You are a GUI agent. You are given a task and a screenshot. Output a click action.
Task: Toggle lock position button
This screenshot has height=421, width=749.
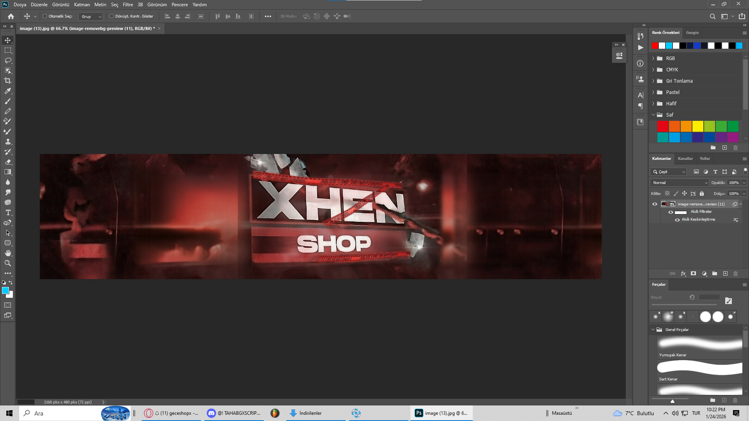pos(685,193)
